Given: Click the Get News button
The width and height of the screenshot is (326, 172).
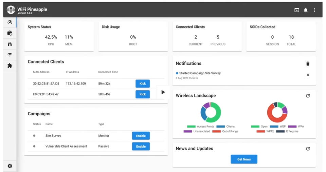Looking at the screenshot, I should (x=244, y=159).
